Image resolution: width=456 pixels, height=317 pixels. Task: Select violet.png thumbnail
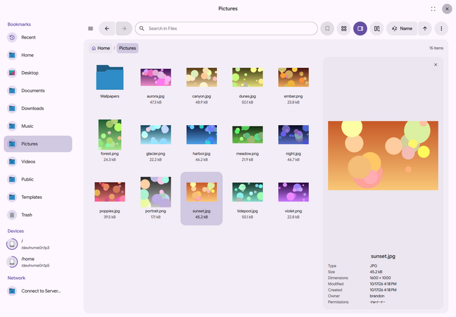tap(293, 192)
